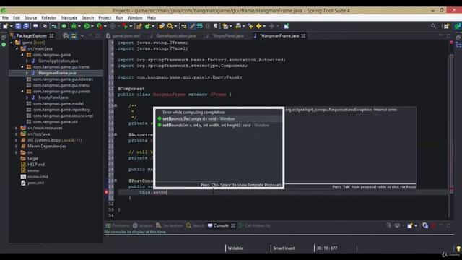
Task: Open the Search magnifier toolbar icon
Action: point(170,26)
